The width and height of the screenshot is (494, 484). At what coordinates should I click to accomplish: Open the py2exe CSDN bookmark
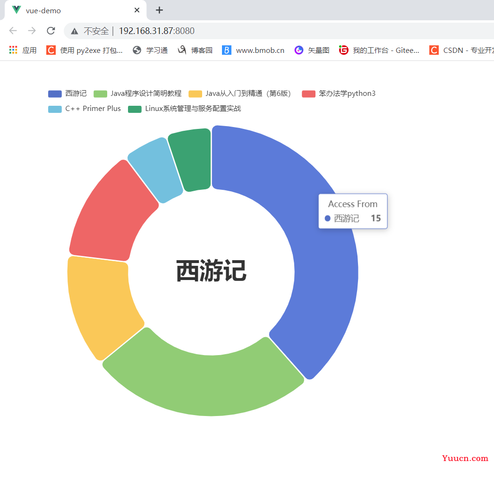[84, 50]
